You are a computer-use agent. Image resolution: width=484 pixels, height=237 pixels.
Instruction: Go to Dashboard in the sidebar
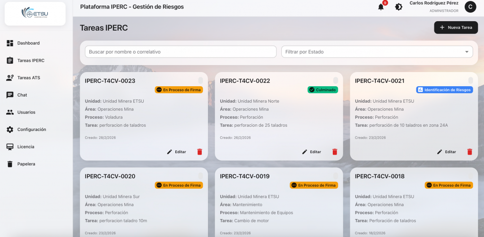point(28,43)
